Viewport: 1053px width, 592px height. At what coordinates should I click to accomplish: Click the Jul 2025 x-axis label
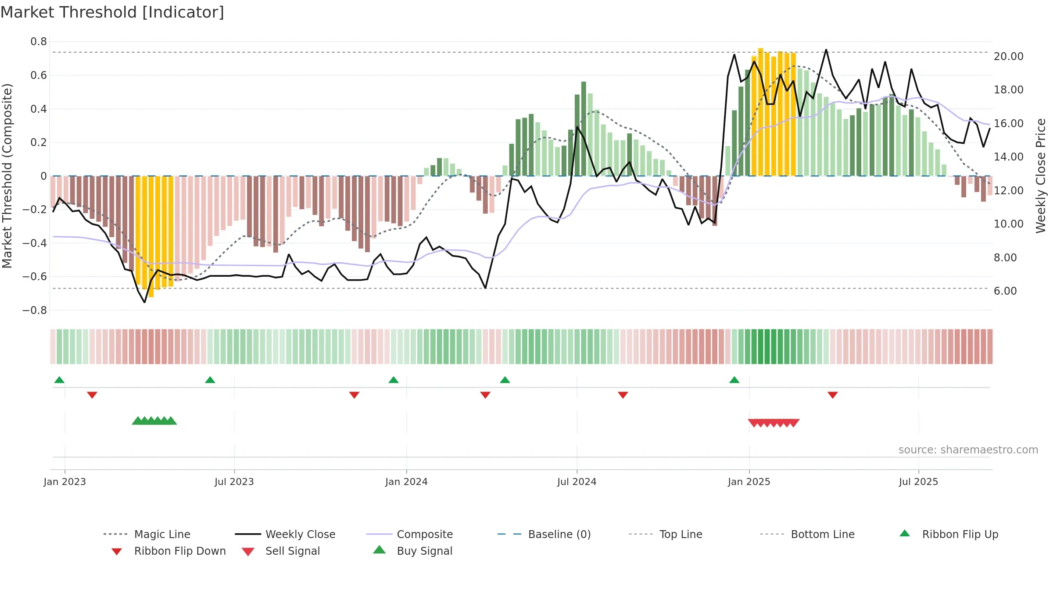pos(919,481)
